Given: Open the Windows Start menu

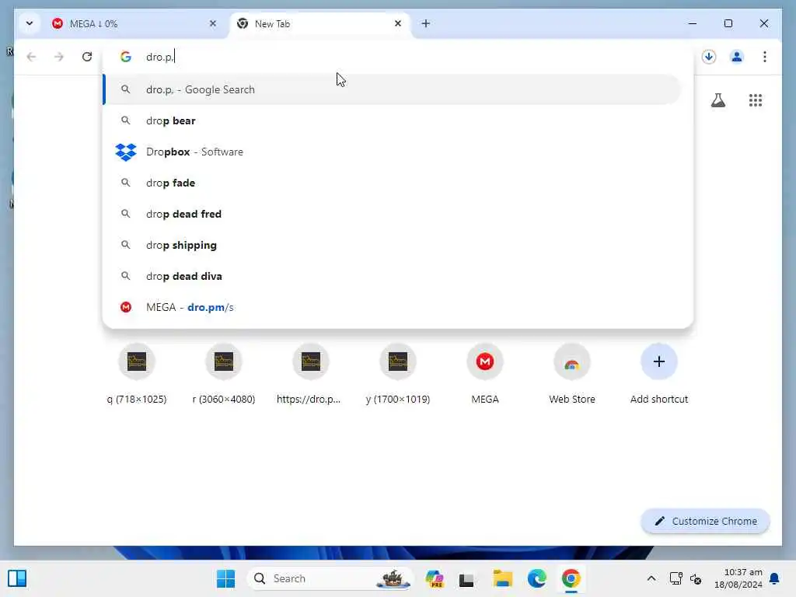Looking at the screenshot, I should 226,578.
